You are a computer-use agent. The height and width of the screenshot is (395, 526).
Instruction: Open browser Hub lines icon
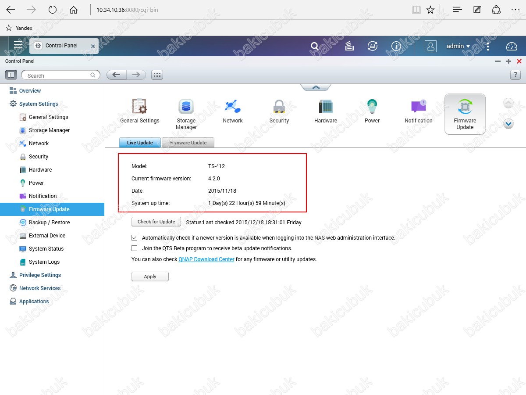click(x=458, y=10)
